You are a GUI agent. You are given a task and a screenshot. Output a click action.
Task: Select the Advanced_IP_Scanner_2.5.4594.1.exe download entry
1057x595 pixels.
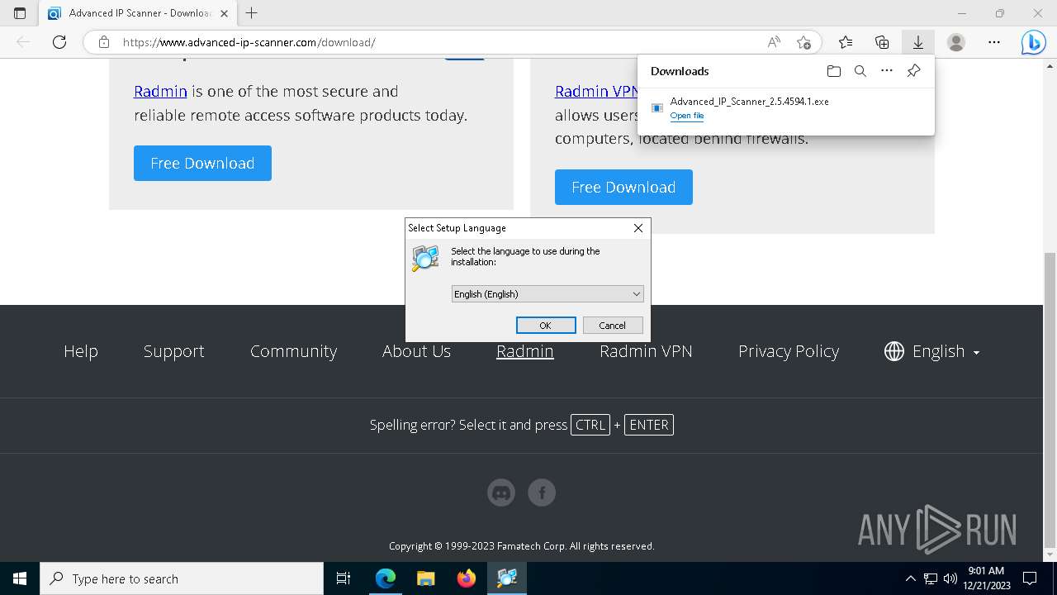[x=786, y=108]
